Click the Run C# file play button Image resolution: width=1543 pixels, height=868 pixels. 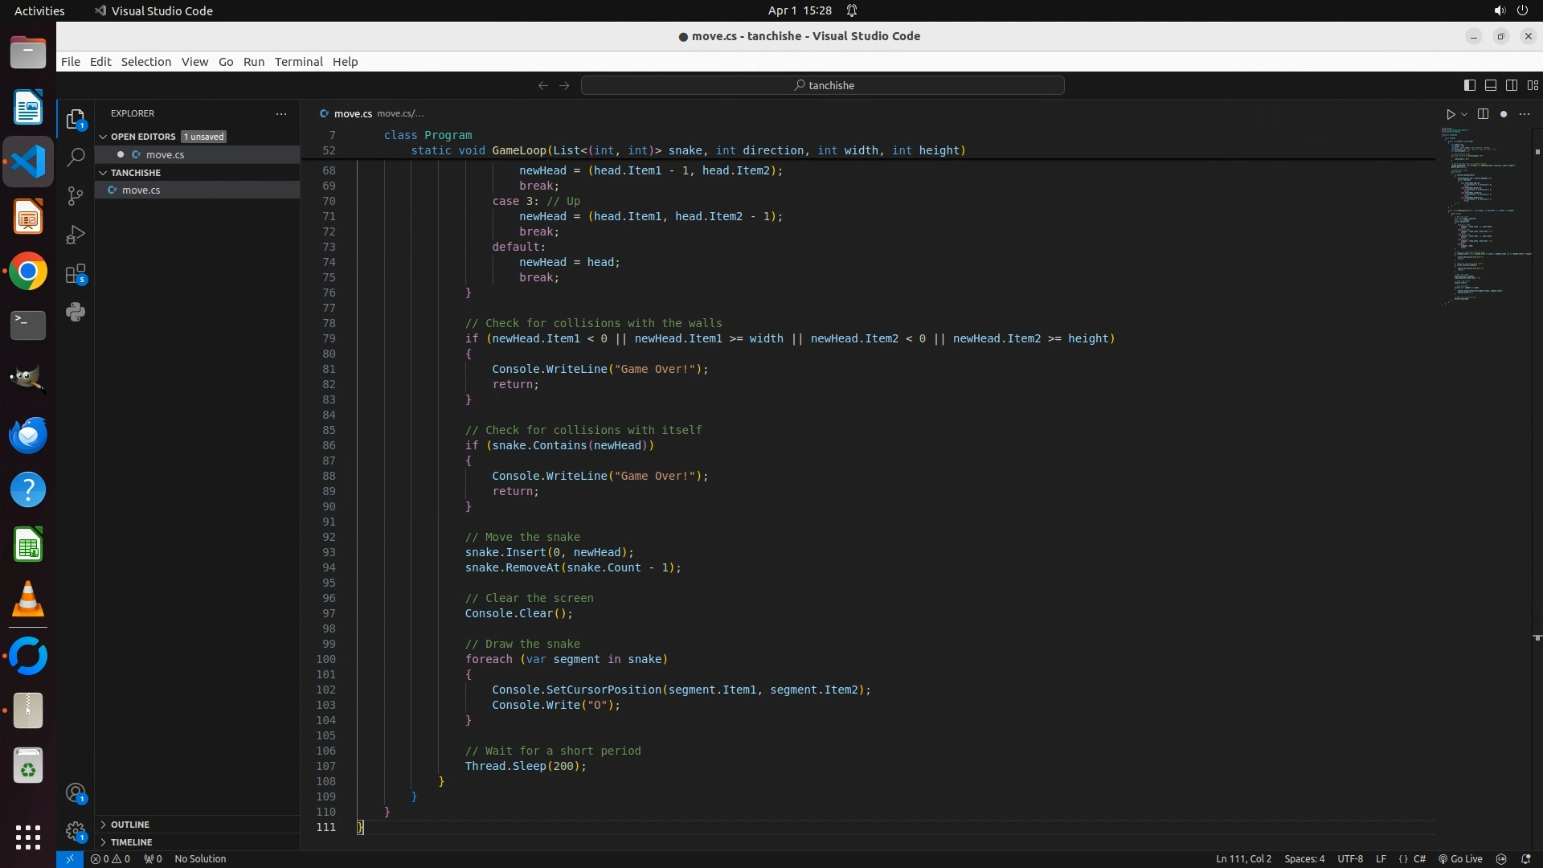[x=1451, y=114]
